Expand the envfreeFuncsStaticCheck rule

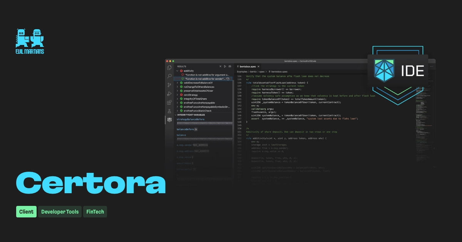(177, 111)
